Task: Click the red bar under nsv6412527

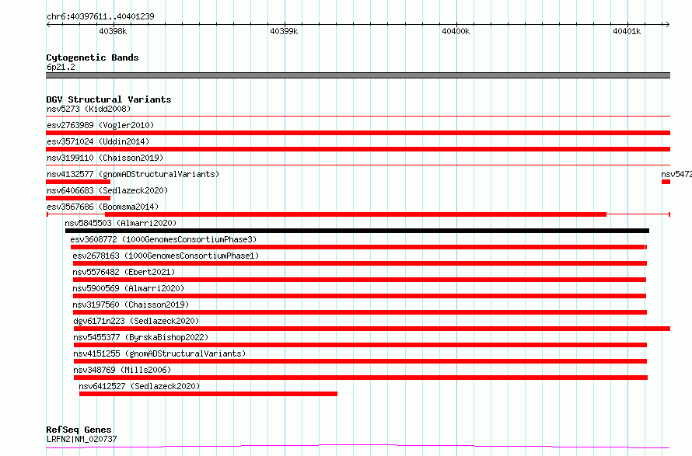Action: pos(208,394)
